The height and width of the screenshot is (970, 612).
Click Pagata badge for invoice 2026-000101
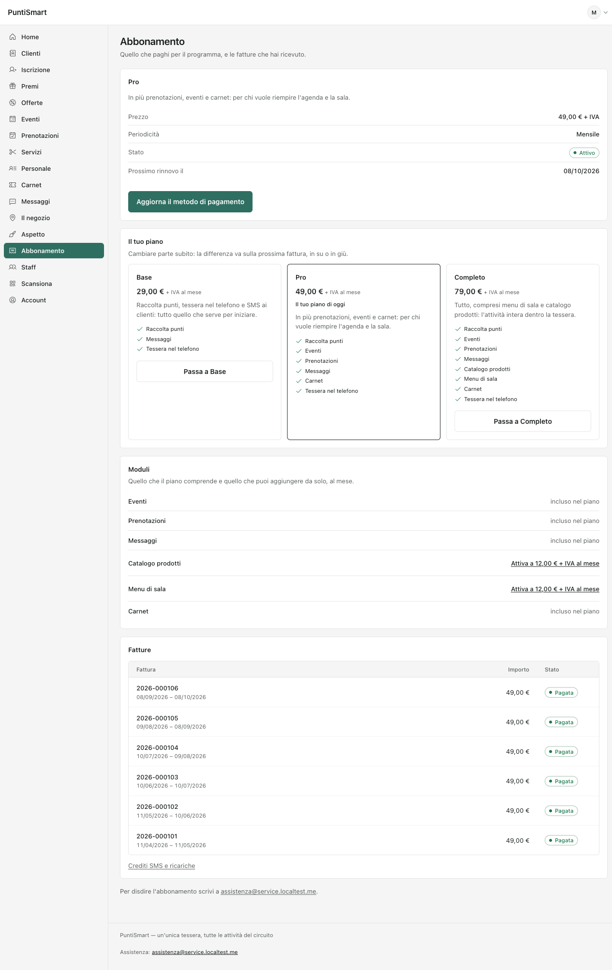(561, 840)
